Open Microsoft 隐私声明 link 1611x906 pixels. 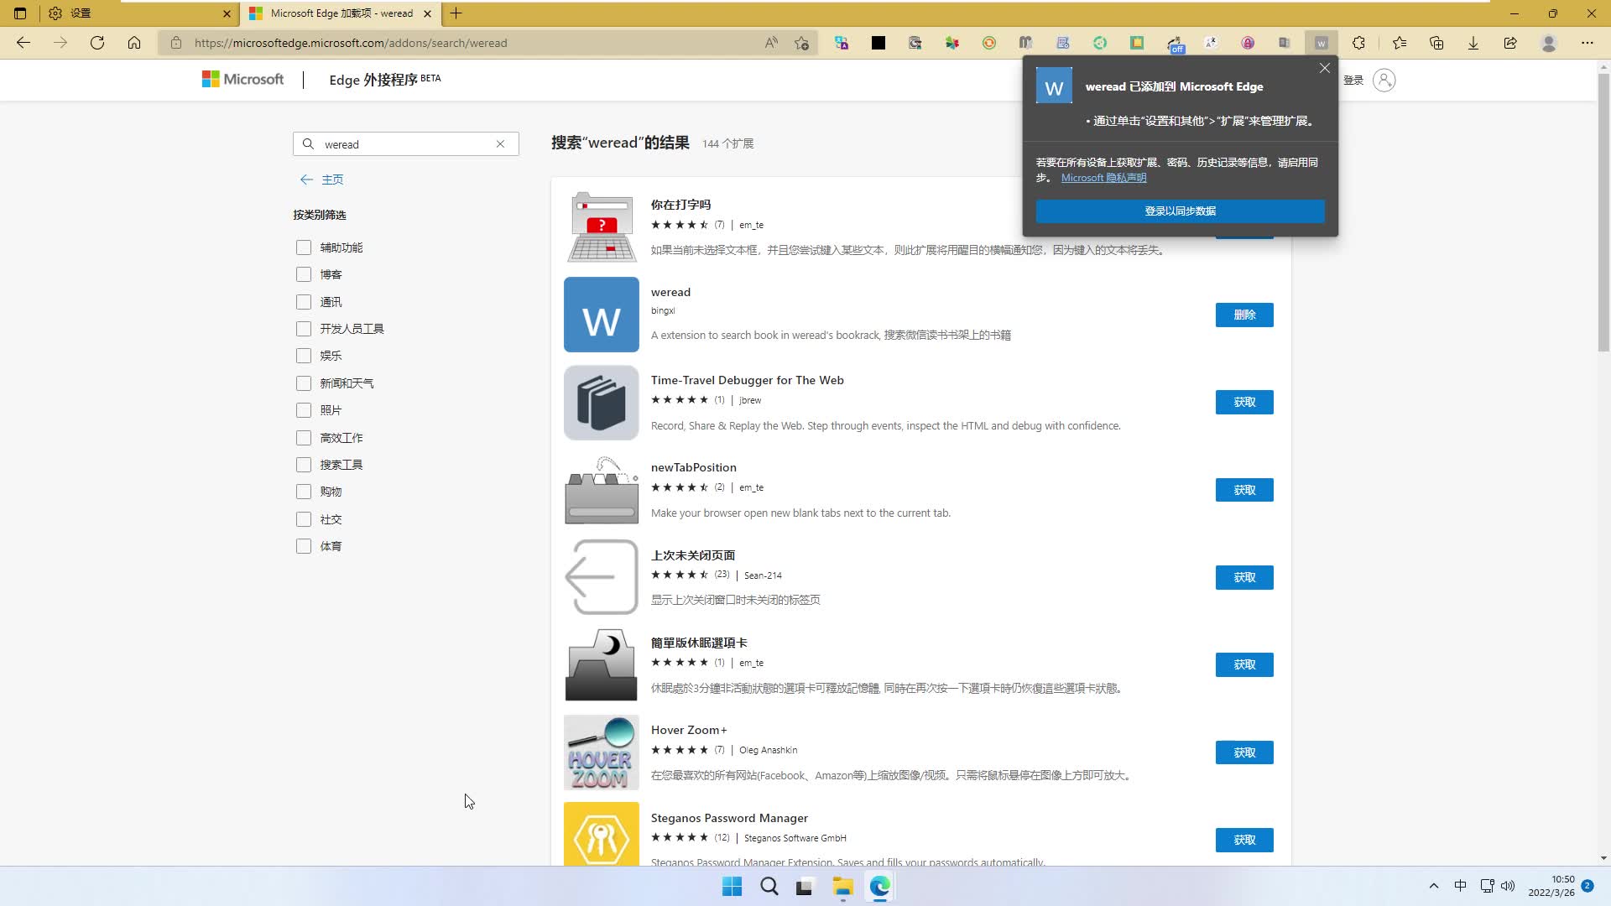1103,178
